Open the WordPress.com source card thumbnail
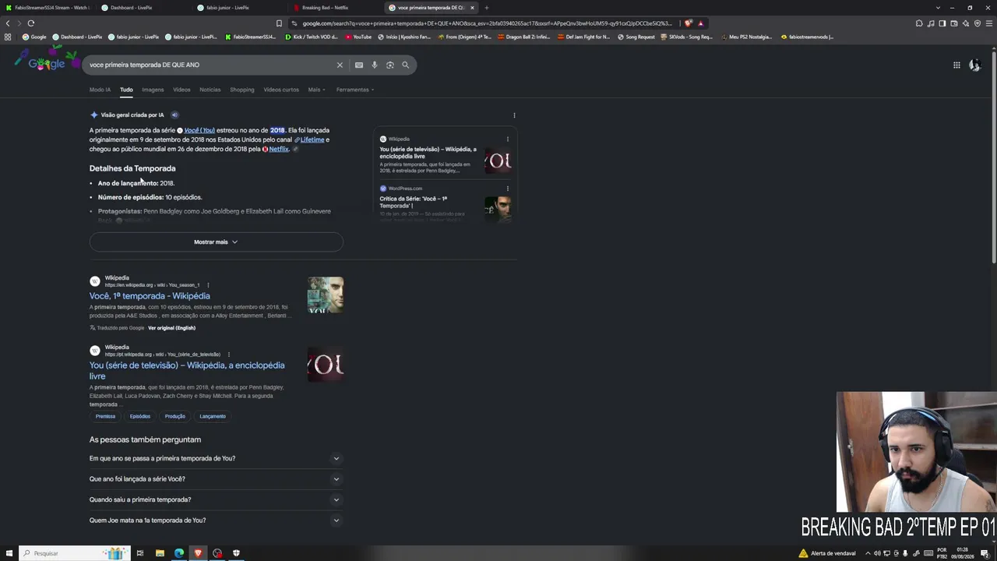997x561 pixels. coord(498,208)
